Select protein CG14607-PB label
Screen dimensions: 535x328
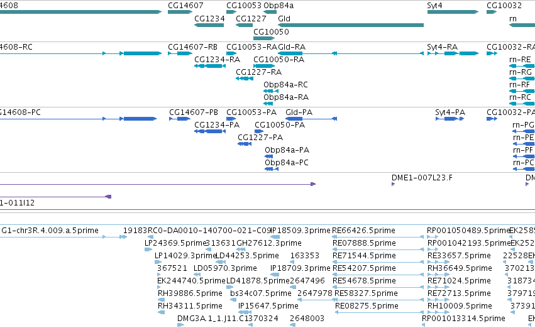[194, 112]
